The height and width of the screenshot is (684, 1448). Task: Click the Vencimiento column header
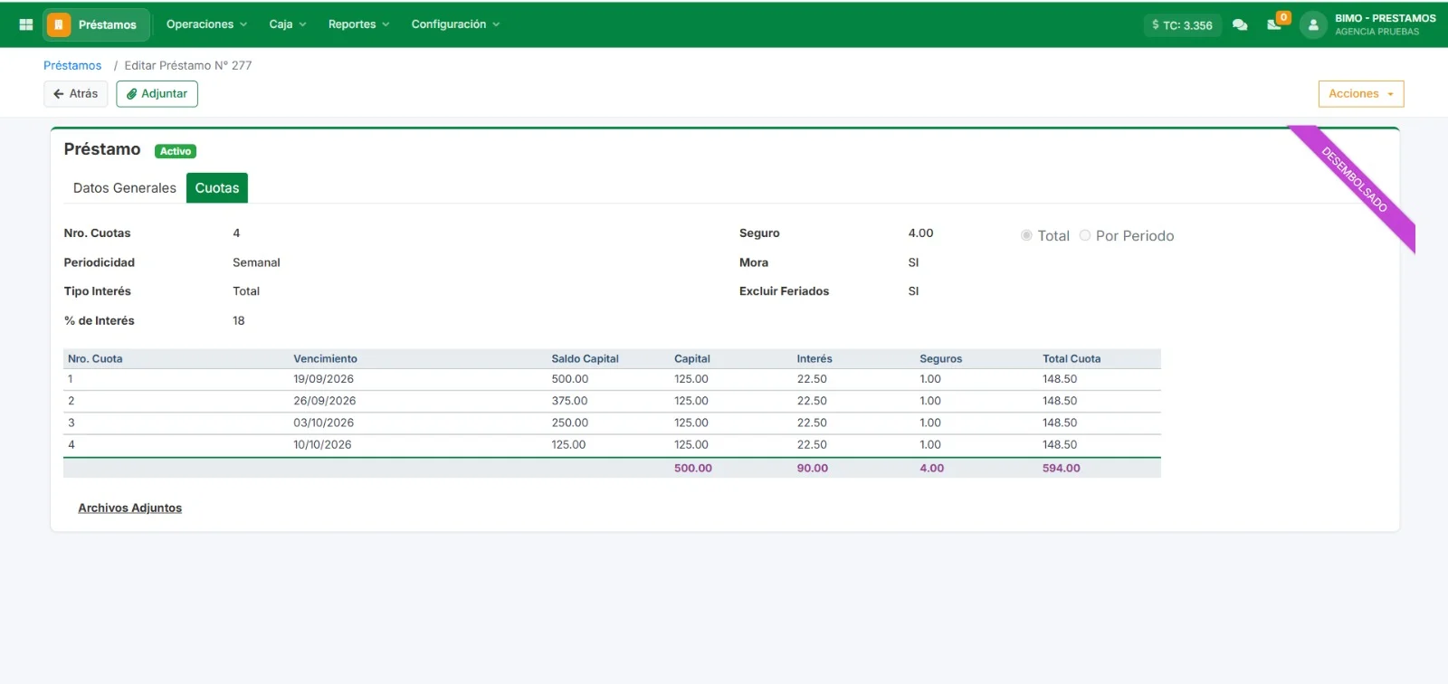[325, 359]
